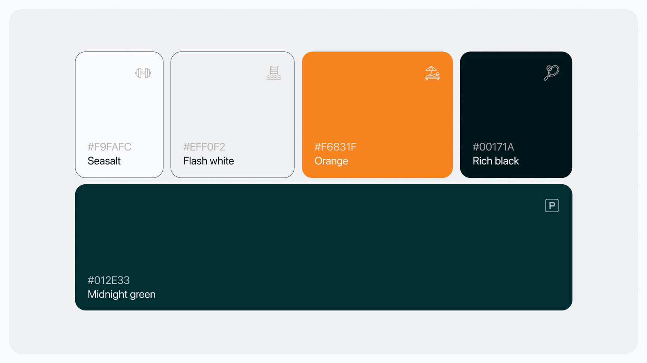The height and width of the screenshot is (363, 647).
Task: Select the Flash white name label
Action: (208, 161)
